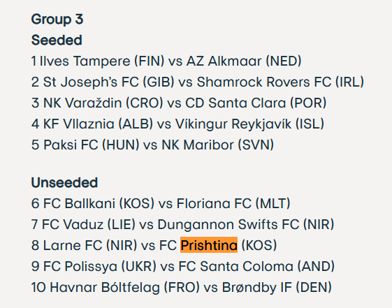The height and width of the screenshot is (308, 392).
Task: Click the highlighted word Prishtina
Action: [209, 245]
